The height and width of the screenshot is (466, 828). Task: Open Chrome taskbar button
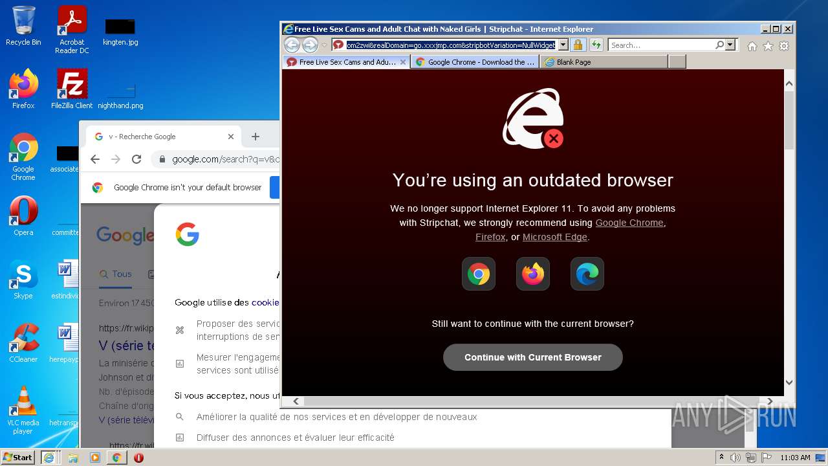116,458
